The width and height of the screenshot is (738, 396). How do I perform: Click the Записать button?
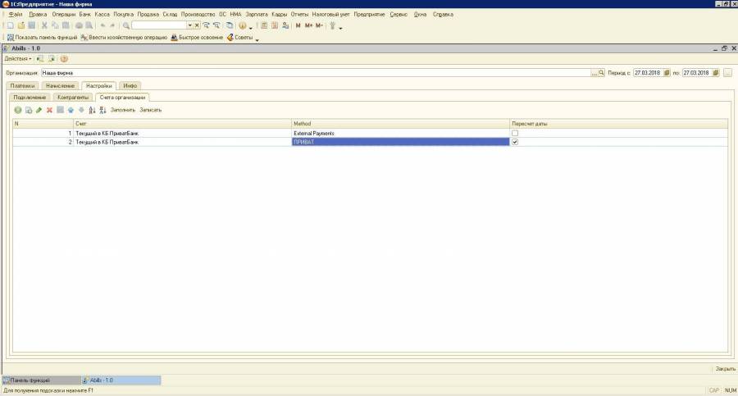(151, 110)
